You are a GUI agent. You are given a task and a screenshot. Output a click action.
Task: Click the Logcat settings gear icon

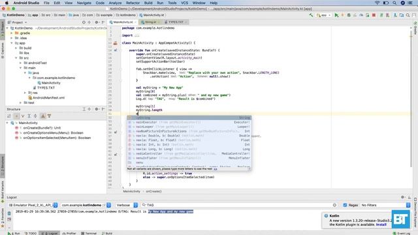click(402, 197)
